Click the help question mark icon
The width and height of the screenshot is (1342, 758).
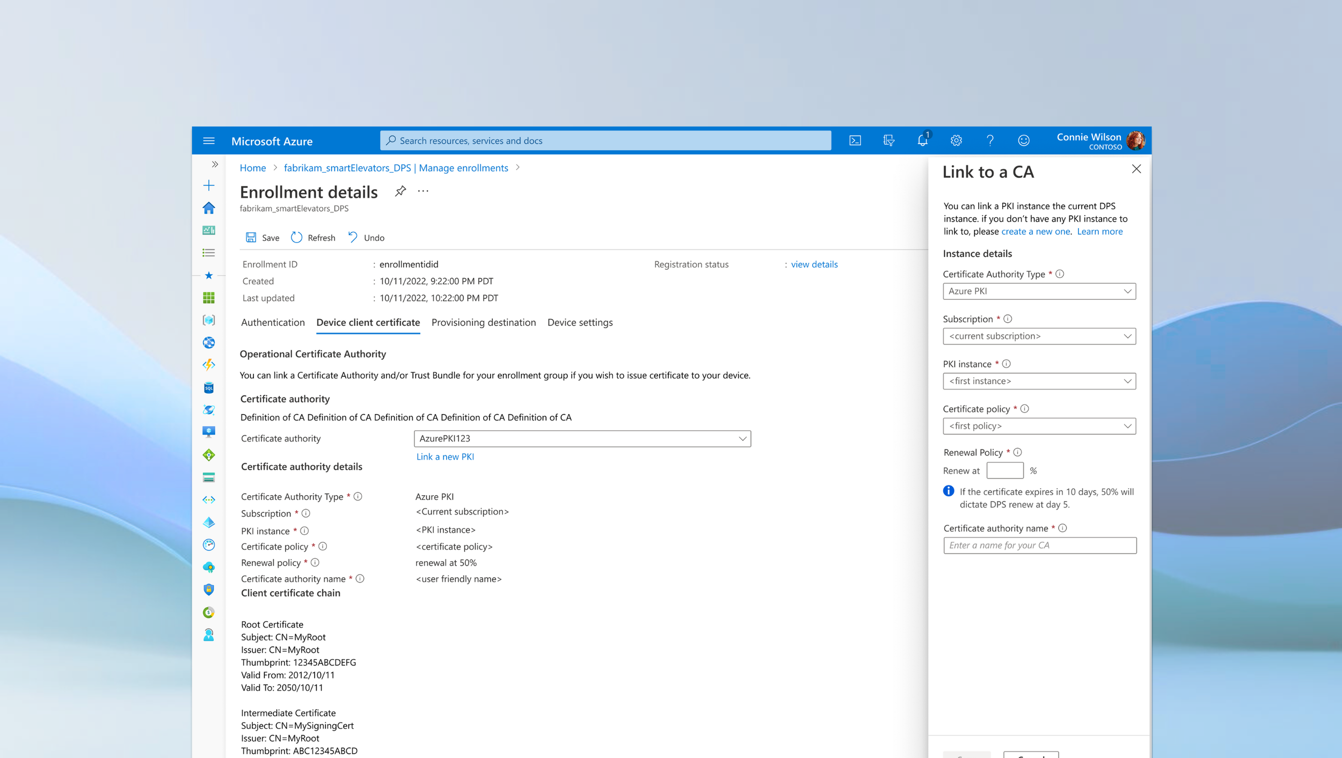click(x=989, y=141)
